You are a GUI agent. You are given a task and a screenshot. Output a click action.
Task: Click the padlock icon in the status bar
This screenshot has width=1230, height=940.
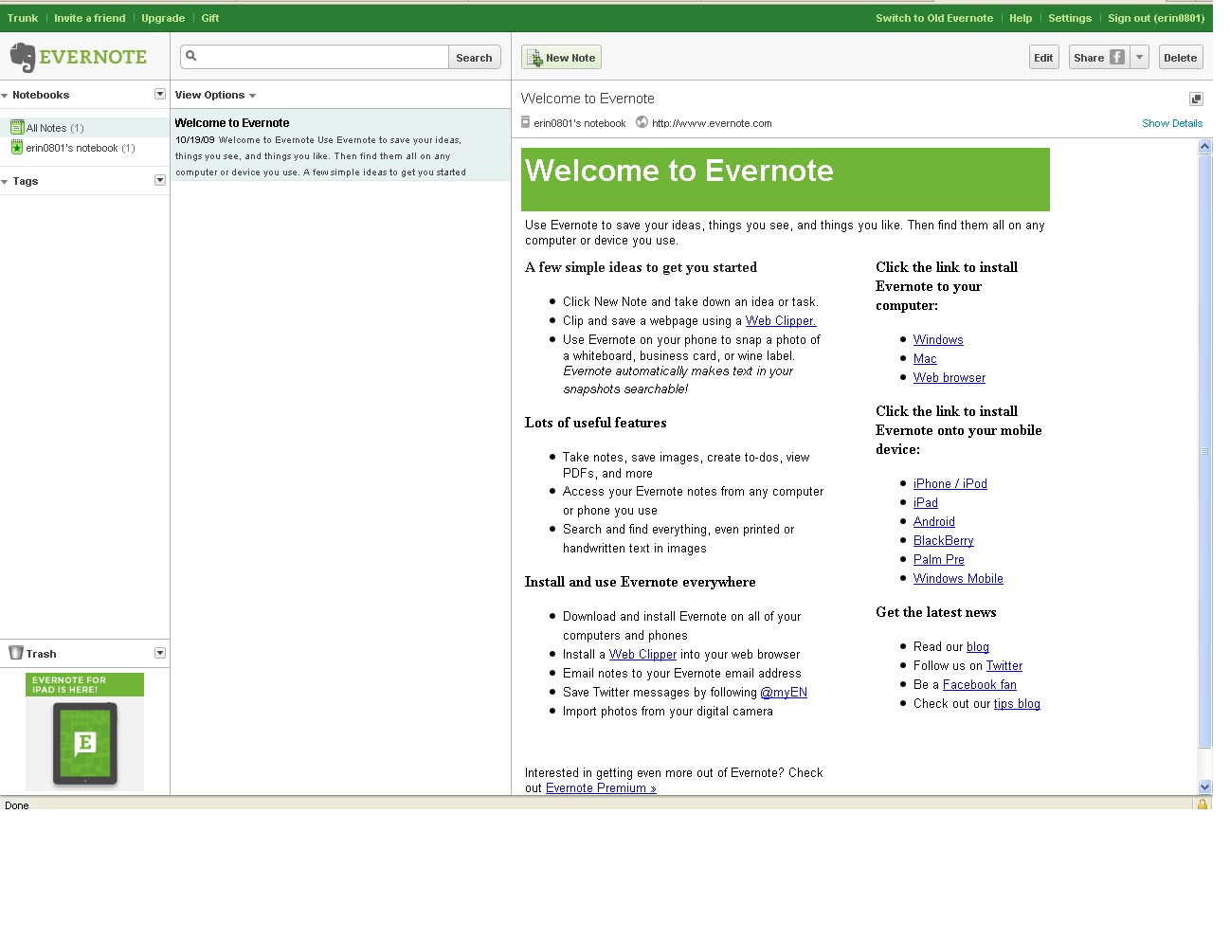coord(1204,804)
